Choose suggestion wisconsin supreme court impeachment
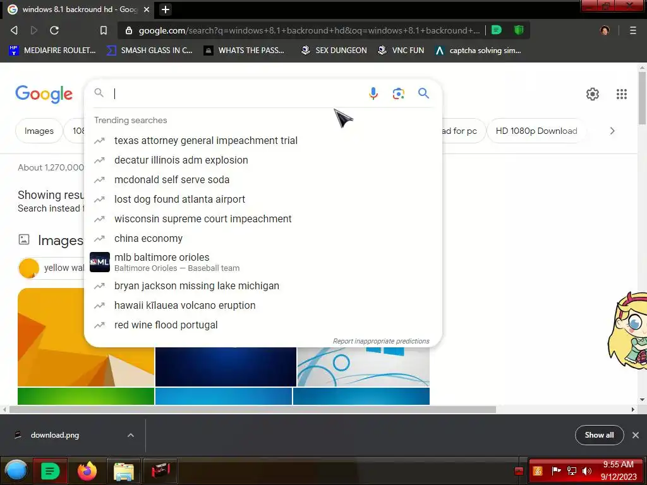This screenshot has width=647, height=485. (x=263, y=219)
